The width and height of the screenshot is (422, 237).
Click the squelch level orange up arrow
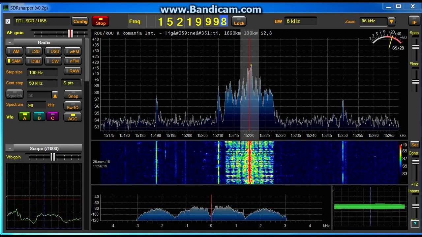tap(55, 95)
